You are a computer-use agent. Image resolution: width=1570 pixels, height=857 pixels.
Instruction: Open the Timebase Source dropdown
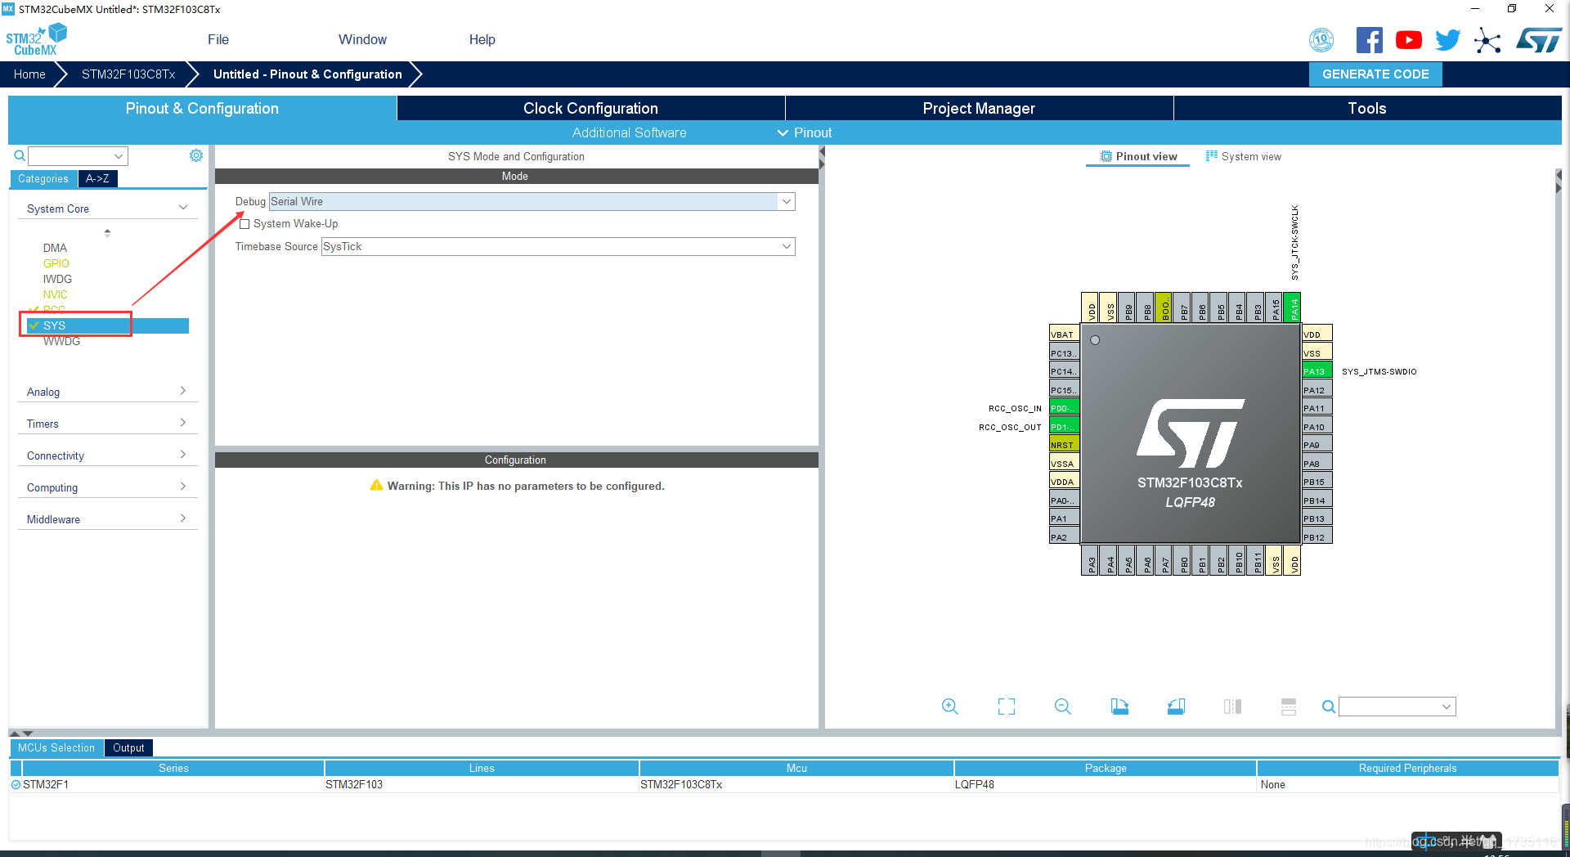pos(786,246)
